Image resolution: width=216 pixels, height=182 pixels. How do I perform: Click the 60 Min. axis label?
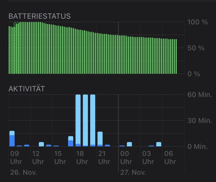[x=200, y=95]
